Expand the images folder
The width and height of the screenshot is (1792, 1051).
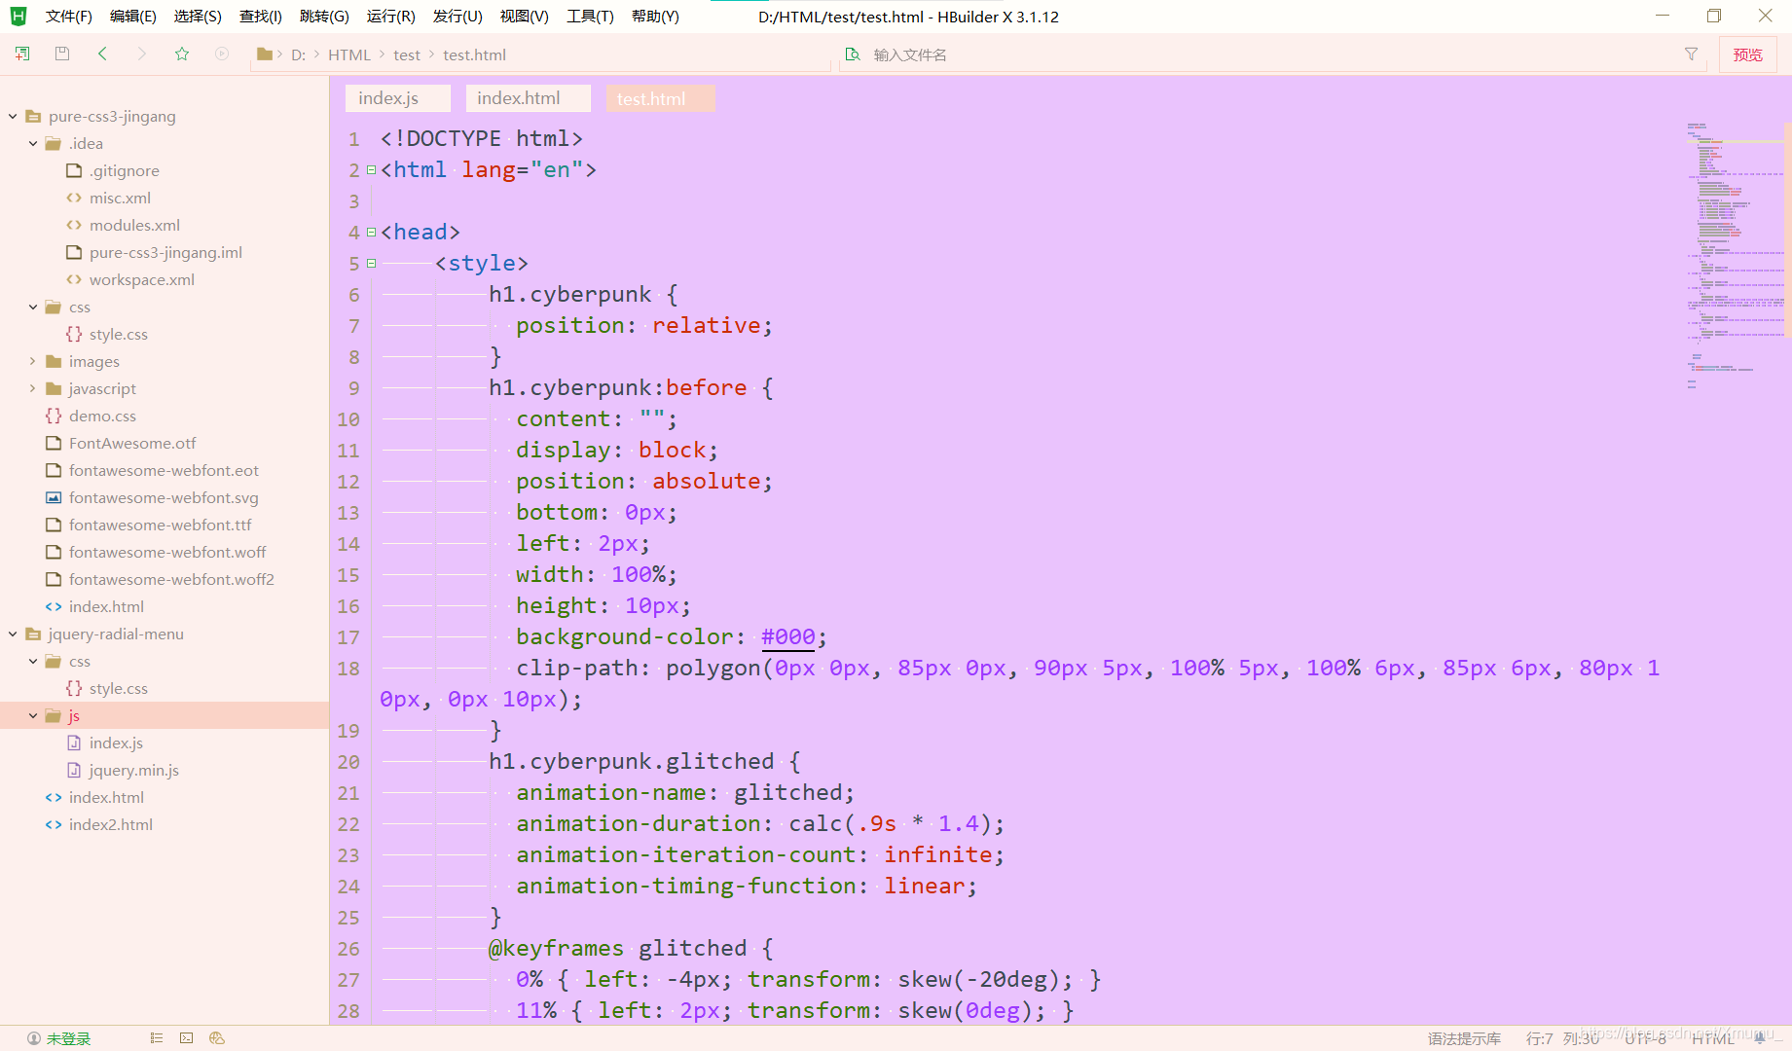tap(33, 361)
